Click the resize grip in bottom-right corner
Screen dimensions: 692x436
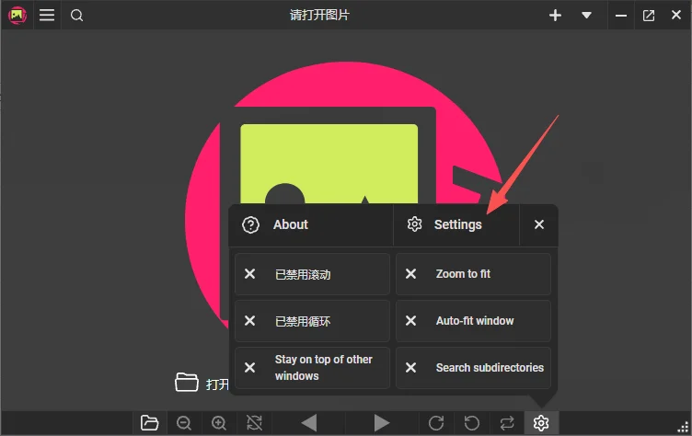683,427
